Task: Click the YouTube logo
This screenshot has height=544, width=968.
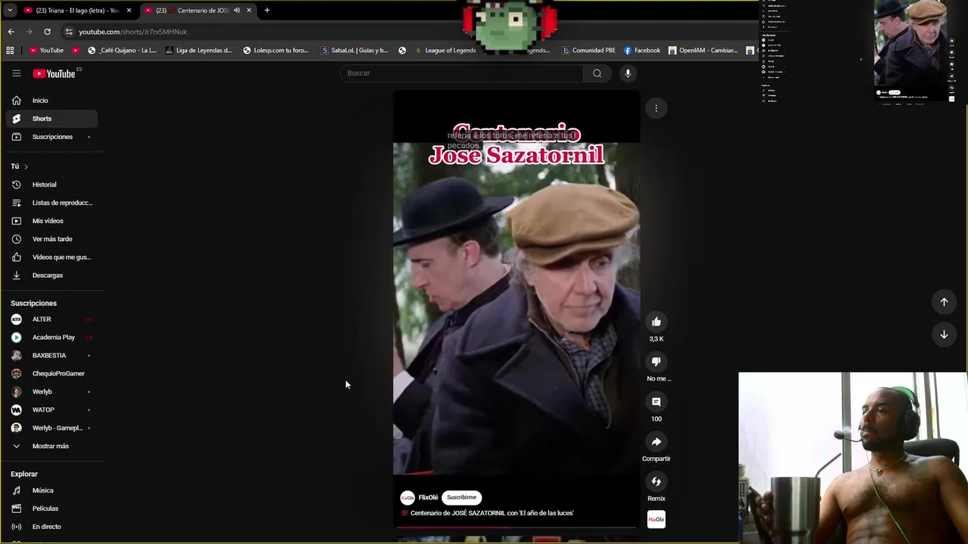Action: pyautogui.click(x=54, y=73)
